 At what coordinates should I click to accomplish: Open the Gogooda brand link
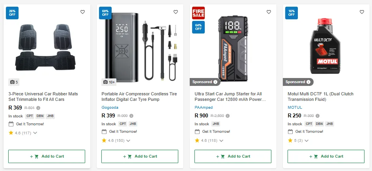110,108
